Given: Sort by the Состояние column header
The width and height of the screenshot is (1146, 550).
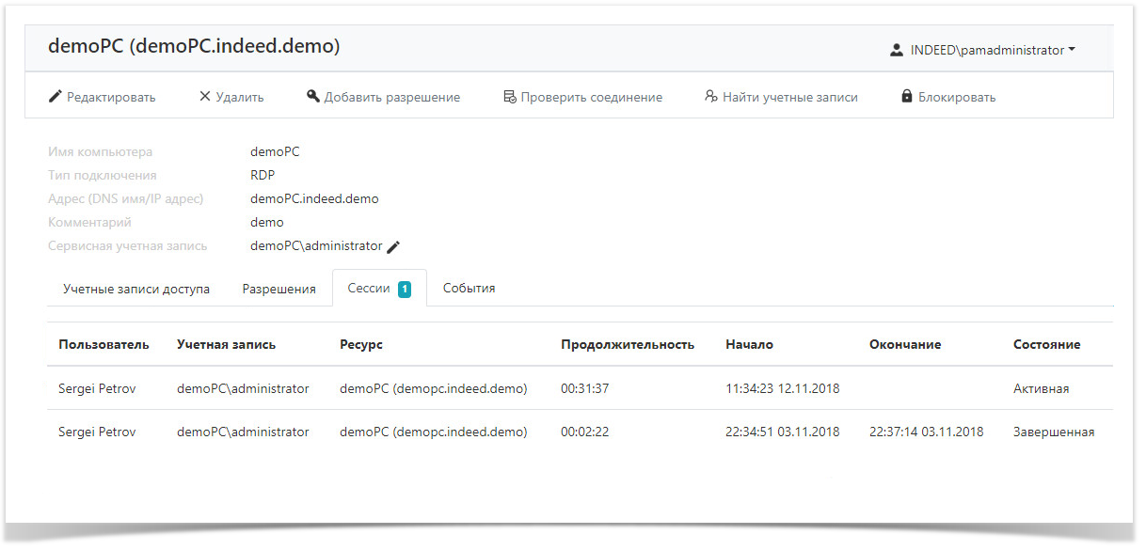Looking at the screenshot, I should (x=1046, y=345).
